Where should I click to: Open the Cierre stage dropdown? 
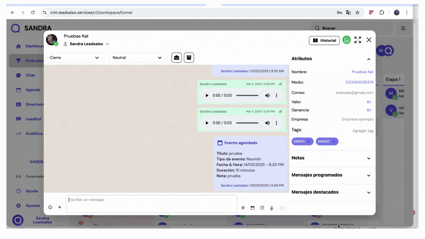pos(75,58)
